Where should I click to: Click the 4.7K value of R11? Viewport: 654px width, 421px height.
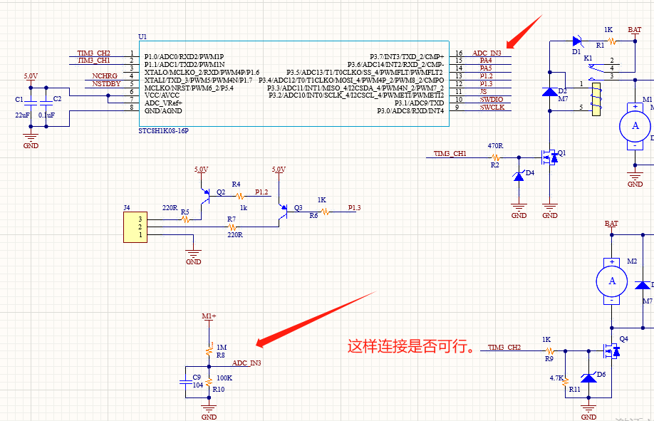tap(556, 378)
